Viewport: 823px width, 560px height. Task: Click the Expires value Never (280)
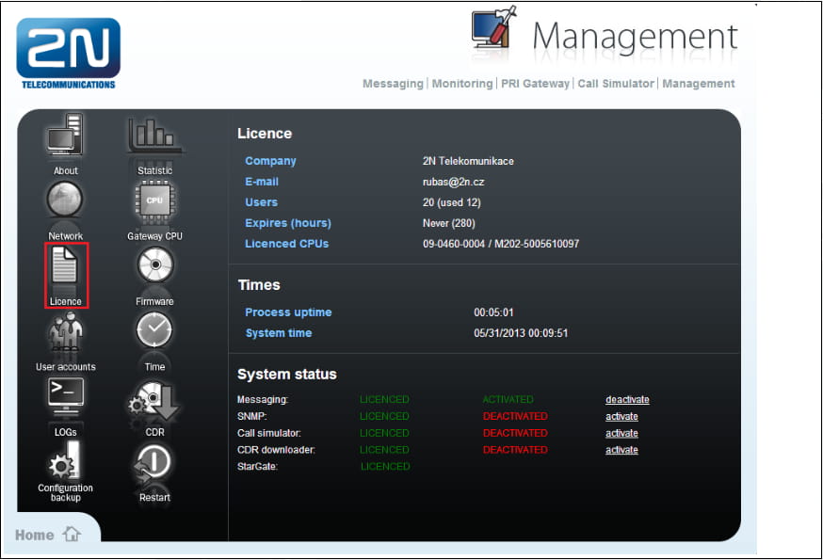click(x=449, y=223)
